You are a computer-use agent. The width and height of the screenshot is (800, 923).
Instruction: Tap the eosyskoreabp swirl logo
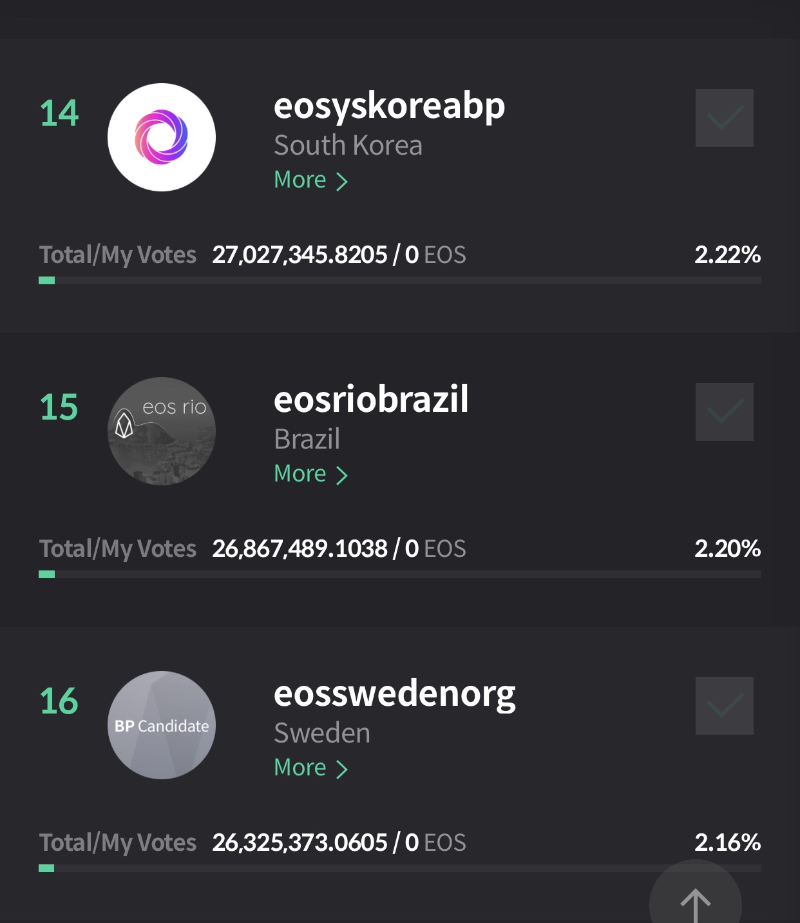pos(162,137)
